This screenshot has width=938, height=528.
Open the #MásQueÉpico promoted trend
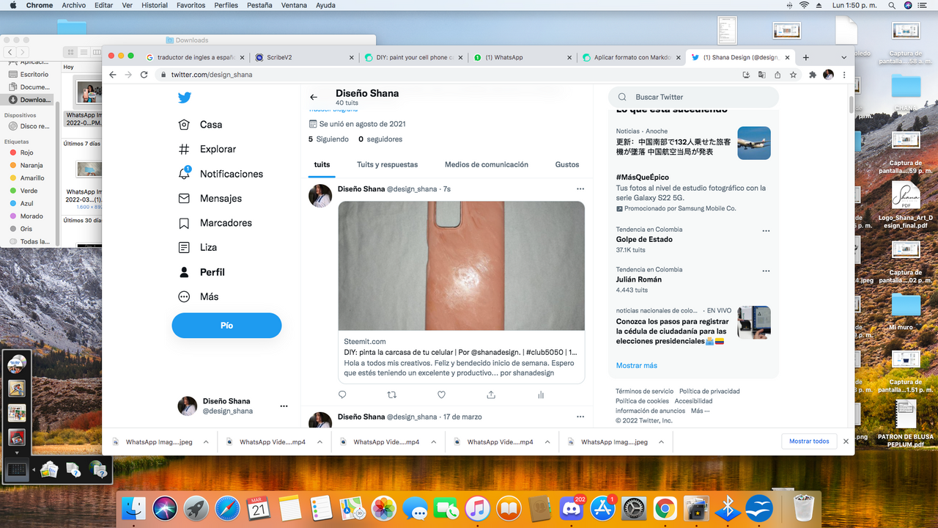(643, 177)
